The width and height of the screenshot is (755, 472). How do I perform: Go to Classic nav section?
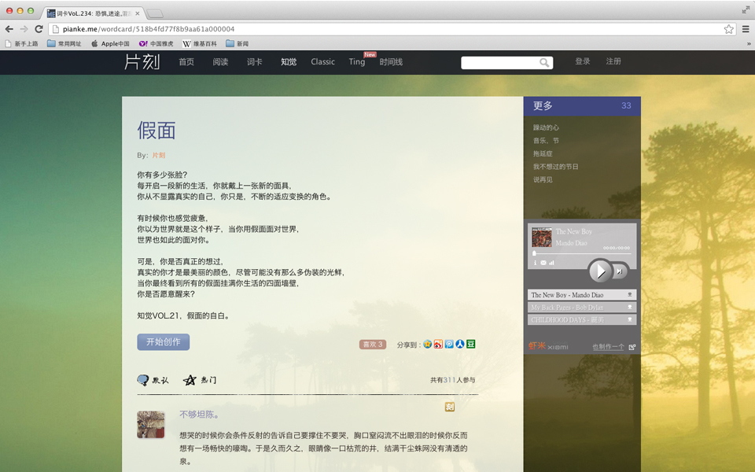pos(322,62)
